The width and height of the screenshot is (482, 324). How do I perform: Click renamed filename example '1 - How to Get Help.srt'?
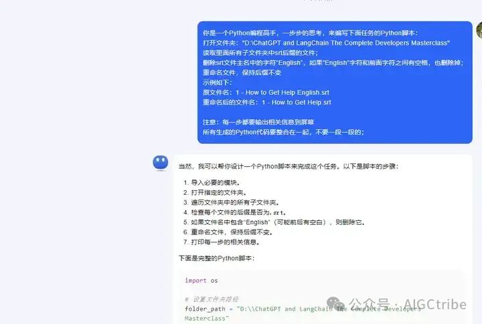(x=297, y=102)
